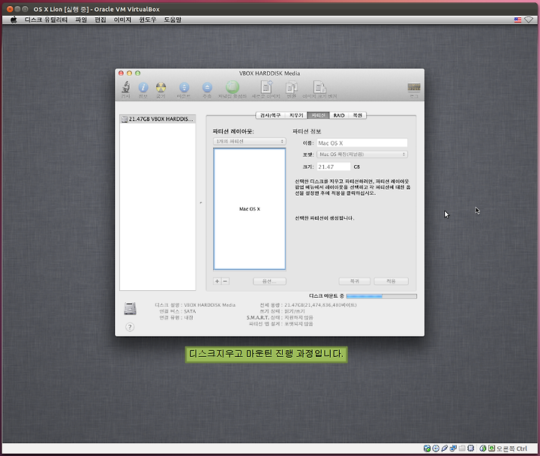Open the Disk Utility (디스크 유틸리티) menu
540x456 pixels.
point(46,19)
